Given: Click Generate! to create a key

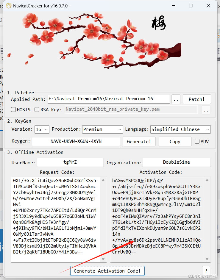Looking at the screenshot, I should pos(139,142).
